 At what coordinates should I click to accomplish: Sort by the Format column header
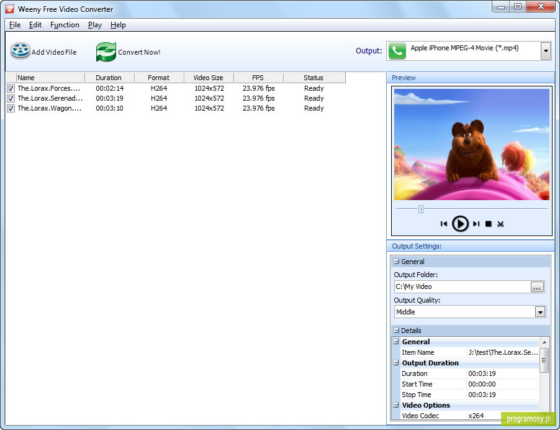[159, 78]
